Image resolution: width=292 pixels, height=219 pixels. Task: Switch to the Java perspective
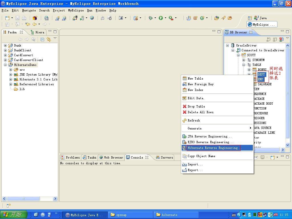(260, 18)
